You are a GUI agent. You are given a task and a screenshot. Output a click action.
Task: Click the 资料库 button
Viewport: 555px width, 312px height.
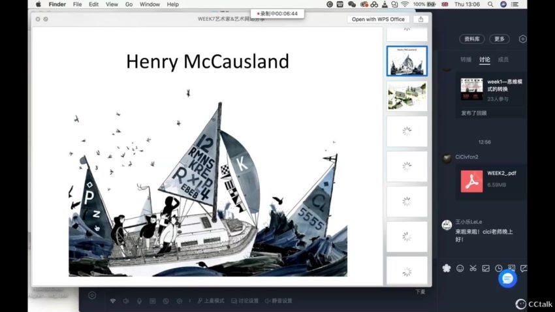pyautogui.click(x=471, y=39)
